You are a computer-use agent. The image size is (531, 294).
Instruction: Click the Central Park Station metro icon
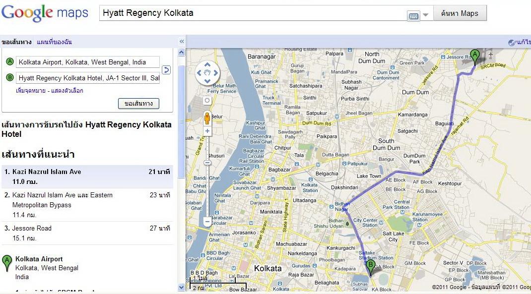tap(402, 213)
